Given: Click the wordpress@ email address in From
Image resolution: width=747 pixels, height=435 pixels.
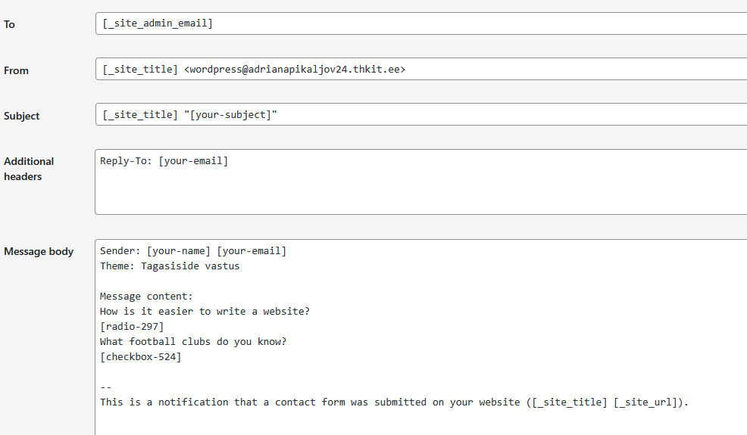Looking at the screenshot, I should [295, 70].
